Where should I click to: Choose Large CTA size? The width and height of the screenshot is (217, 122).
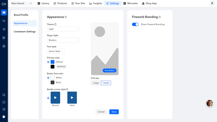(x=96, y=83)
